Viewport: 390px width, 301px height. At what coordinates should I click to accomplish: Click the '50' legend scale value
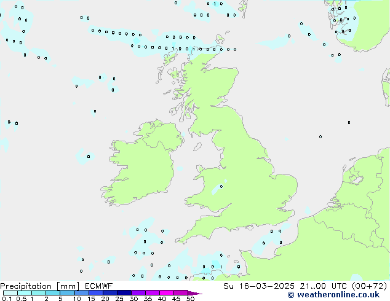pos(190,299)
